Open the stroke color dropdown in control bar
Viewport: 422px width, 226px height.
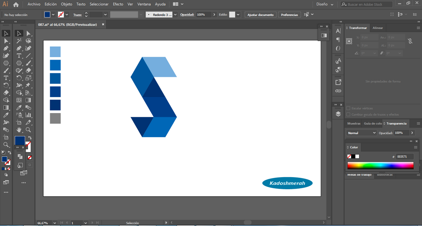click(67, 15)
